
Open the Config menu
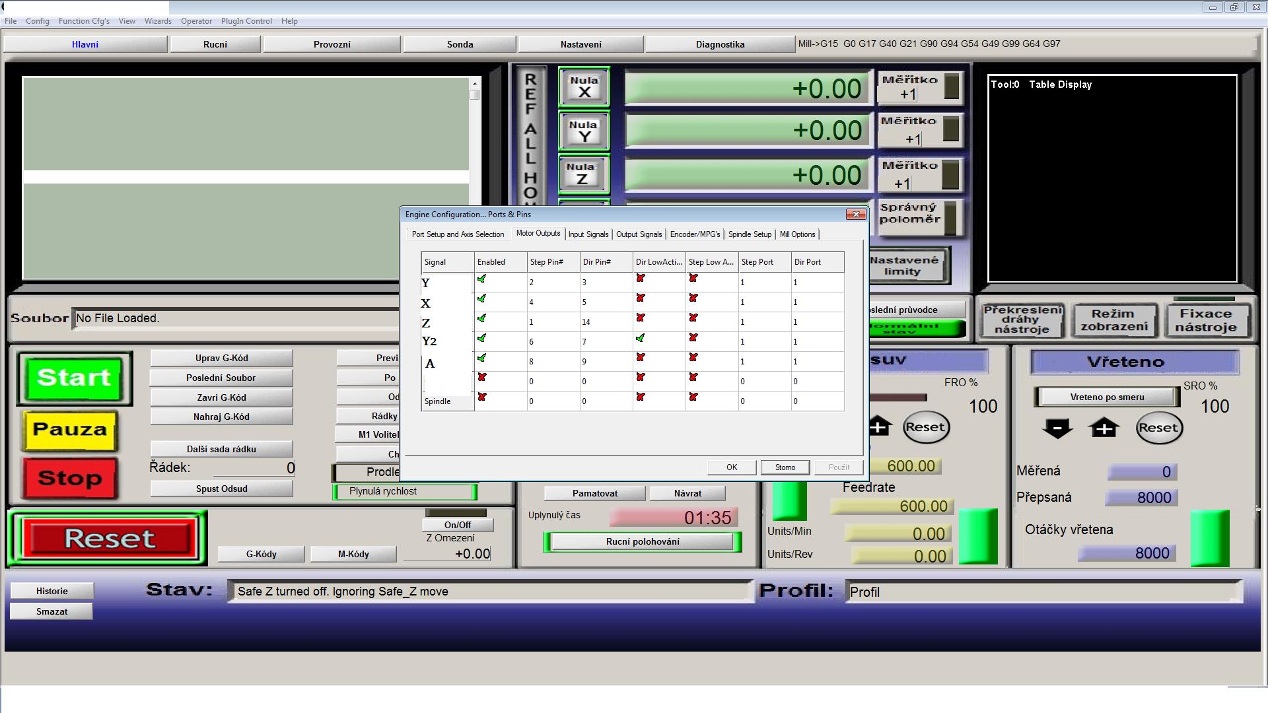point(38,21)
